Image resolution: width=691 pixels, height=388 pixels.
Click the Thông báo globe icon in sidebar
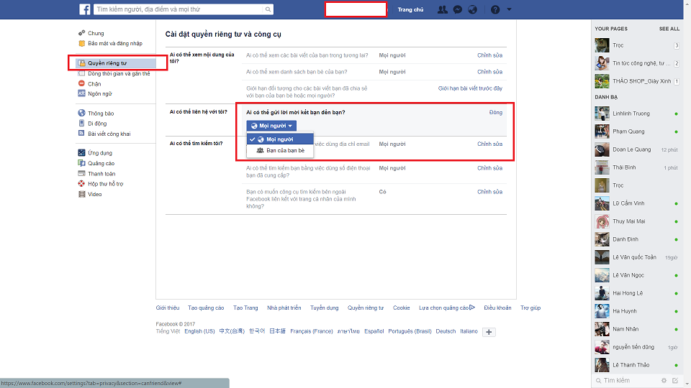point(81,113)
